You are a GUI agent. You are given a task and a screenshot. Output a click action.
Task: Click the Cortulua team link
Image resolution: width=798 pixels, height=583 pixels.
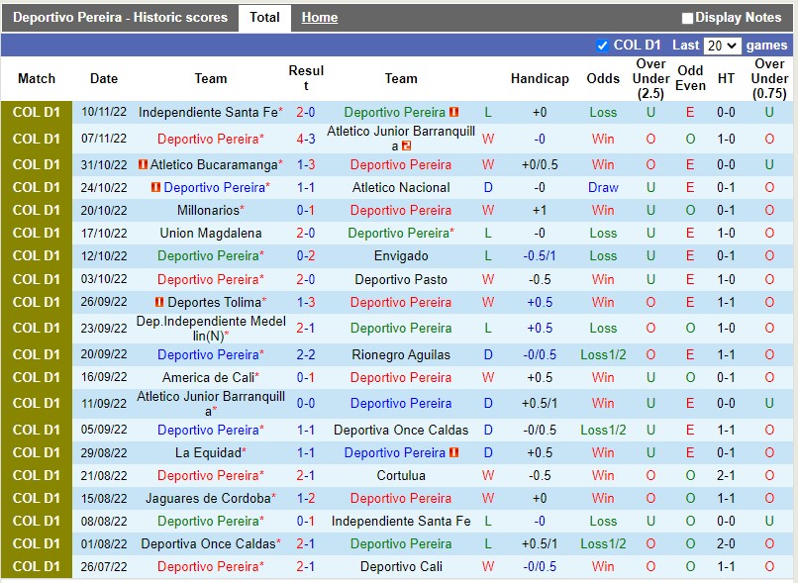tap(400, 475)
